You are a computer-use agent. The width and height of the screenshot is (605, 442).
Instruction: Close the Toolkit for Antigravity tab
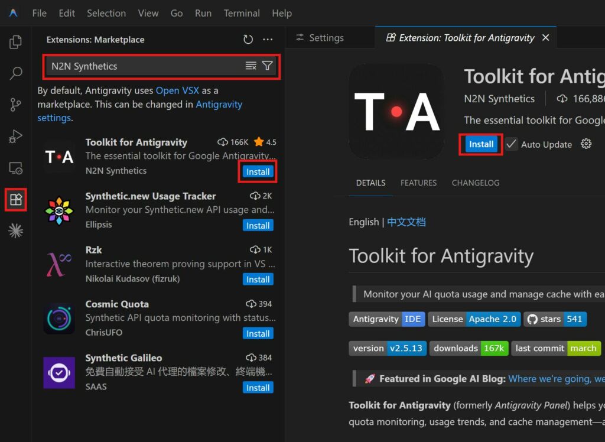[545, 38]
